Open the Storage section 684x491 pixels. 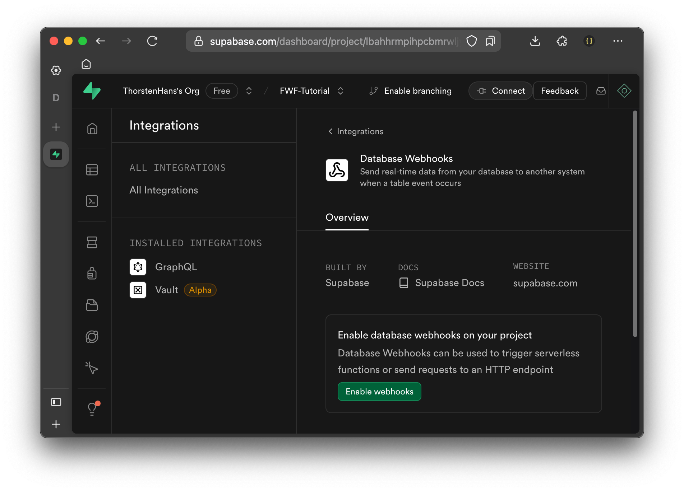(x=92, y=305)
